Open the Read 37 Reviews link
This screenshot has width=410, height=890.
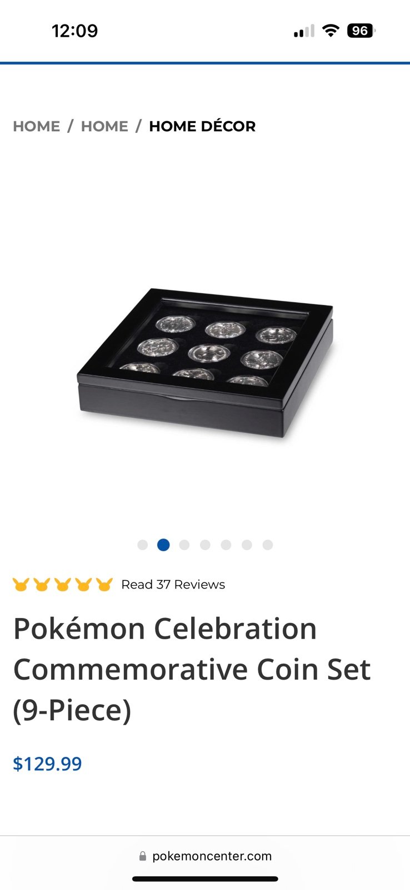tap(173, 585)
